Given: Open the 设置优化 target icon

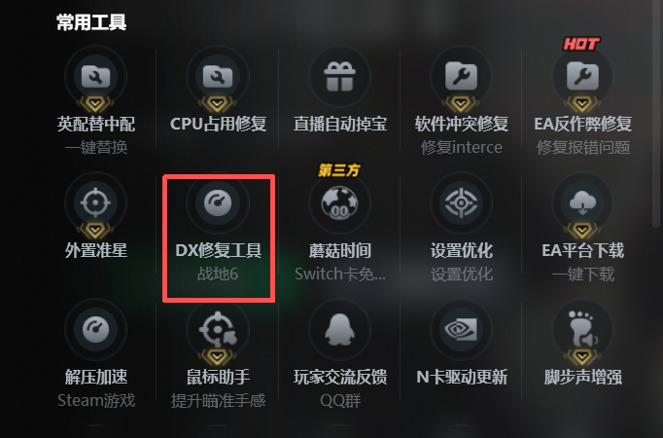Looking at the screenshot, I should 461,202.
